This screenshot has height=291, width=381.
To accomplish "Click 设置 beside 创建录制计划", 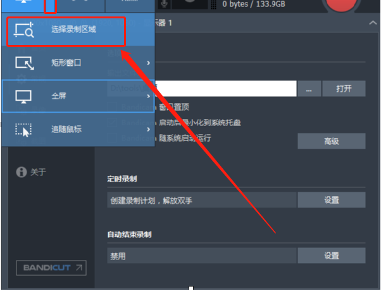I will click(332, 200).
